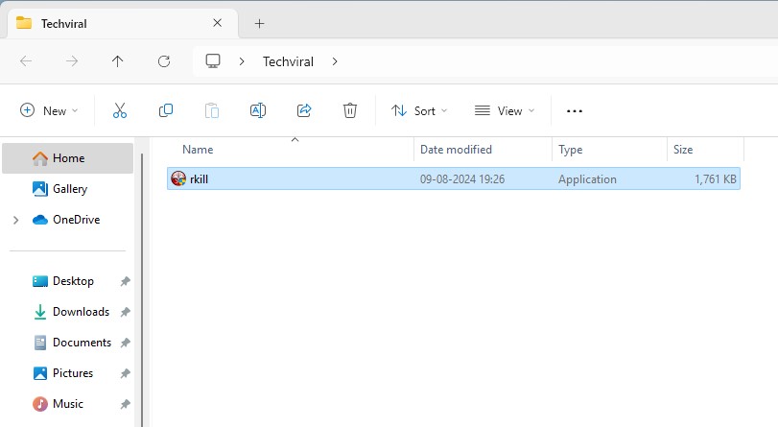Open the See more three-dot menu

(574, 110)
